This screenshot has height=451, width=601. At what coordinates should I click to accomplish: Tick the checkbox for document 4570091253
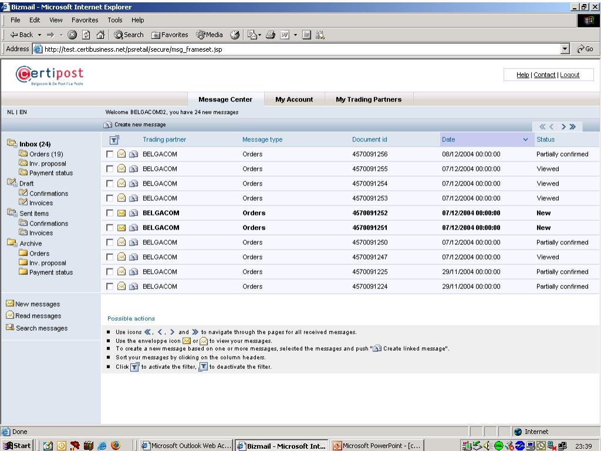[x=110, y=198]
